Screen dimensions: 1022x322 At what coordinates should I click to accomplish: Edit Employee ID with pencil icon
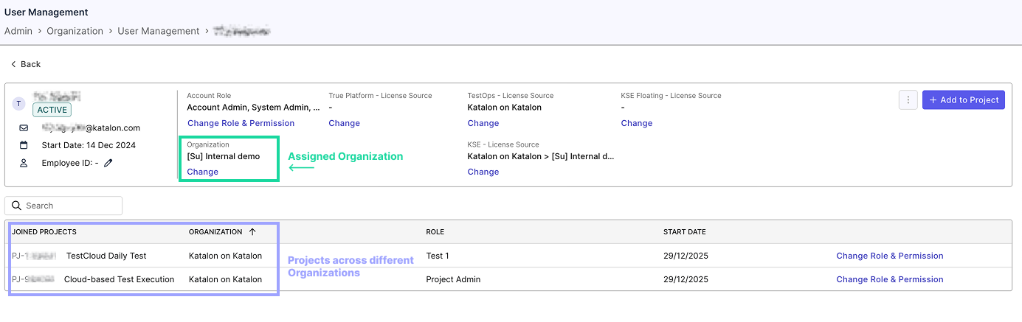[108, 163]
